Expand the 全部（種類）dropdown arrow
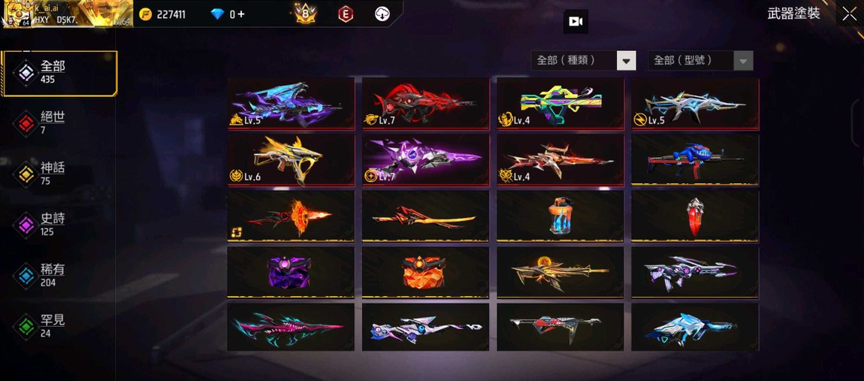Screen dimensions: 864x381 [x=626, y=61]
